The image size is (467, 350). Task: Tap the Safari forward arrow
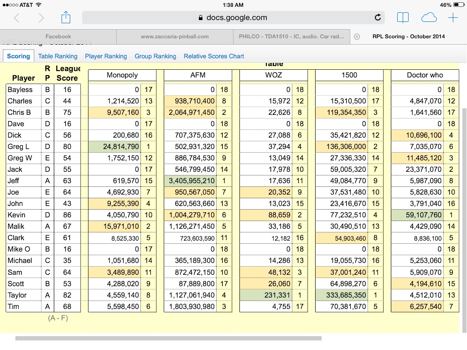tap(42, 18)
